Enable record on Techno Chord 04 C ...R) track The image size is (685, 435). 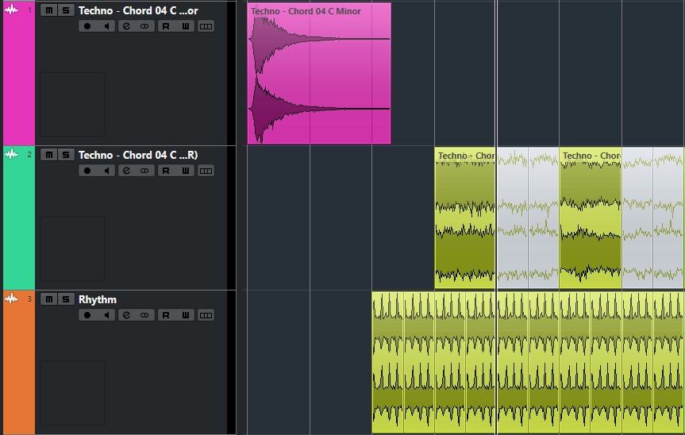tap(87, 171)
